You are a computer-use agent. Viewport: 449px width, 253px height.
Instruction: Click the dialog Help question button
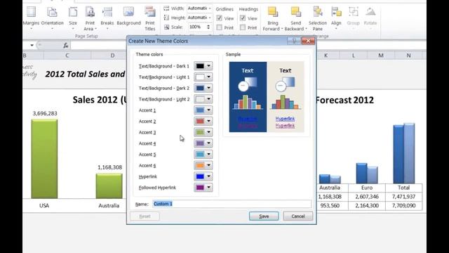pyautogui.click(x=294, y=41)
